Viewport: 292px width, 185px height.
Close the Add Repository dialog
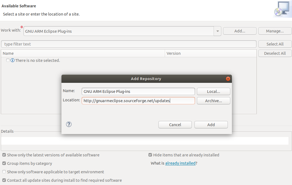coord(228,79)
